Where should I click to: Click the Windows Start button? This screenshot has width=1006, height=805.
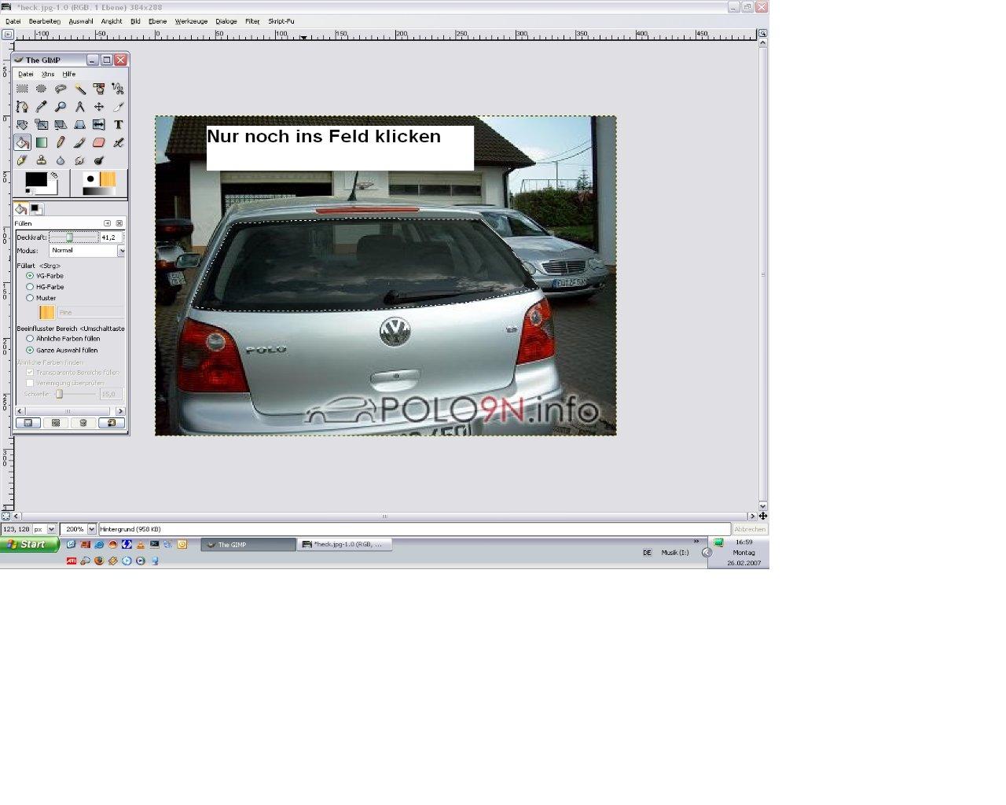pos(30,544)
